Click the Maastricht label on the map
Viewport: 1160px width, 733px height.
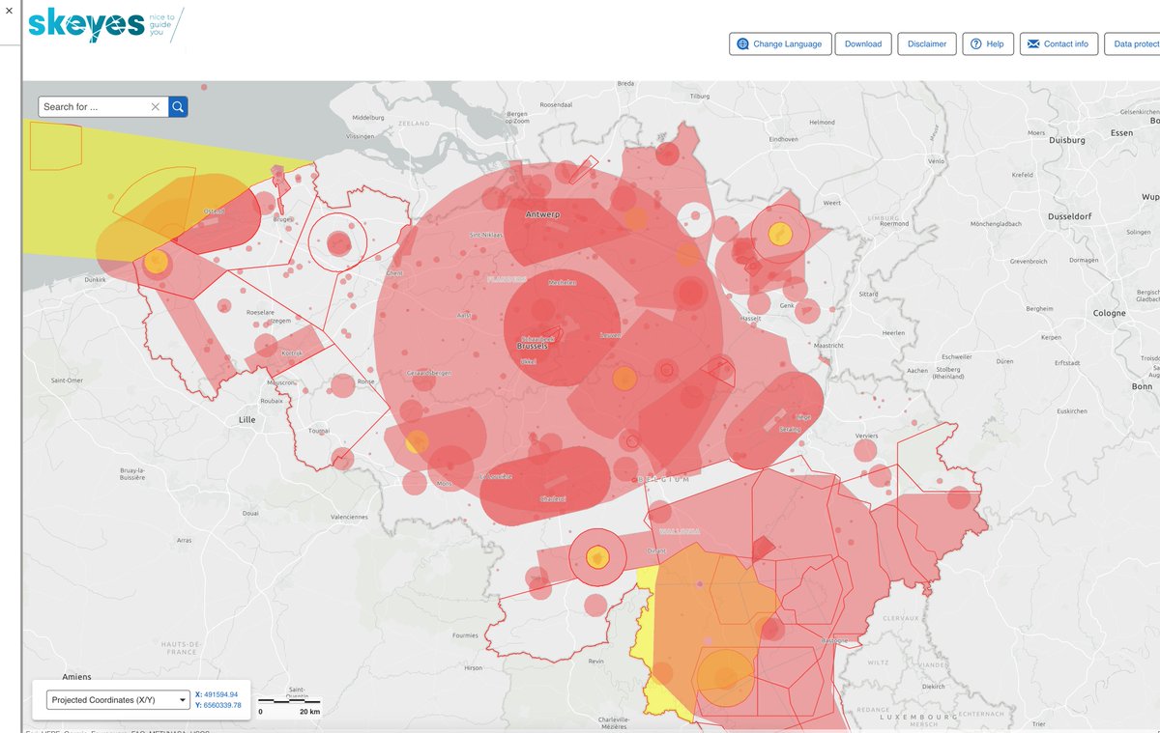[828, 345]
